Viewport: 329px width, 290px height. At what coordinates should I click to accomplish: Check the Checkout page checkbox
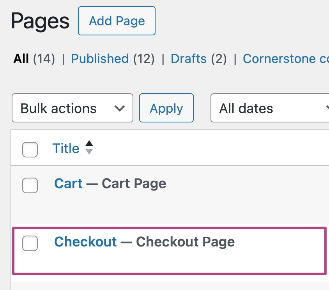coord(30,243)
